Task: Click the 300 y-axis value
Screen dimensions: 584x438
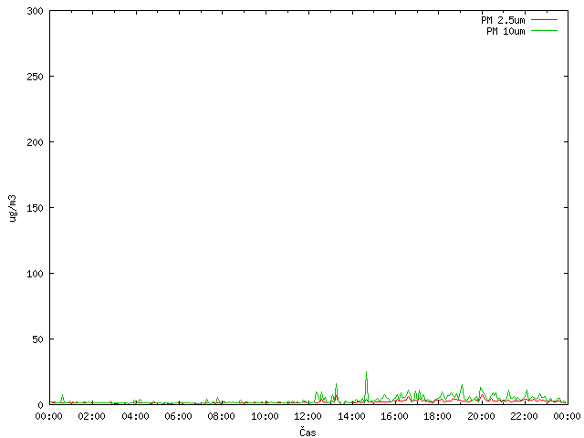Action: [35, 11]
